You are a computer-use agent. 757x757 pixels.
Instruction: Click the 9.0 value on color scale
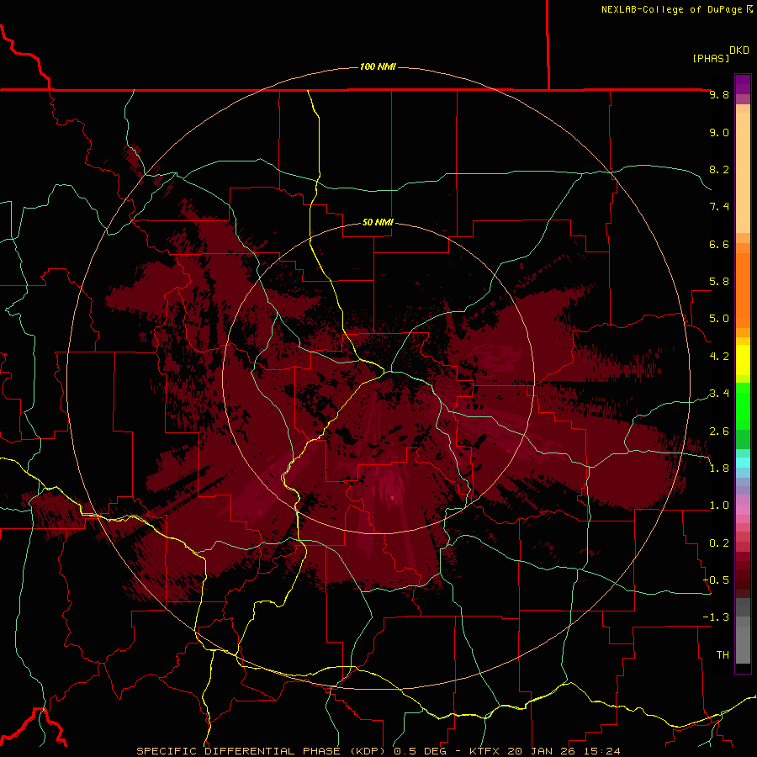(x=719, y=133)
